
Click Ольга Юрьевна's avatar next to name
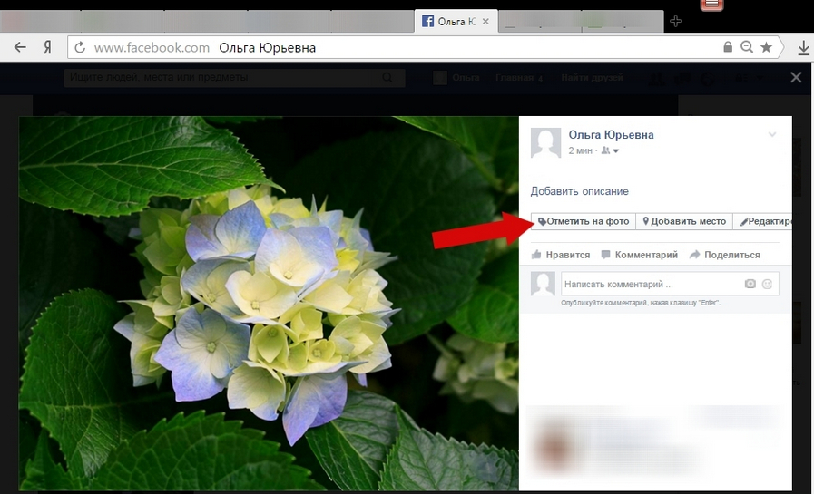[545, 142]
